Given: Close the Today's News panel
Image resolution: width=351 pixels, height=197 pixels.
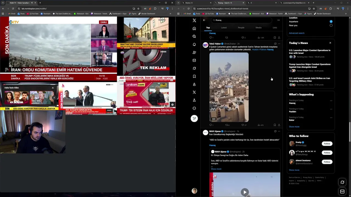Looking at the screenshot, I should coord(330,43).
